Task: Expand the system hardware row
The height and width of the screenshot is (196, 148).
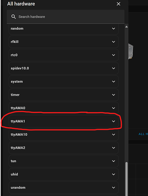Action: 64,82
